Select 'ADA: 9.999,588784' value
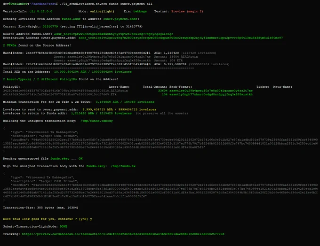Viewport: 320px width, 246px height. click(170, 64)
